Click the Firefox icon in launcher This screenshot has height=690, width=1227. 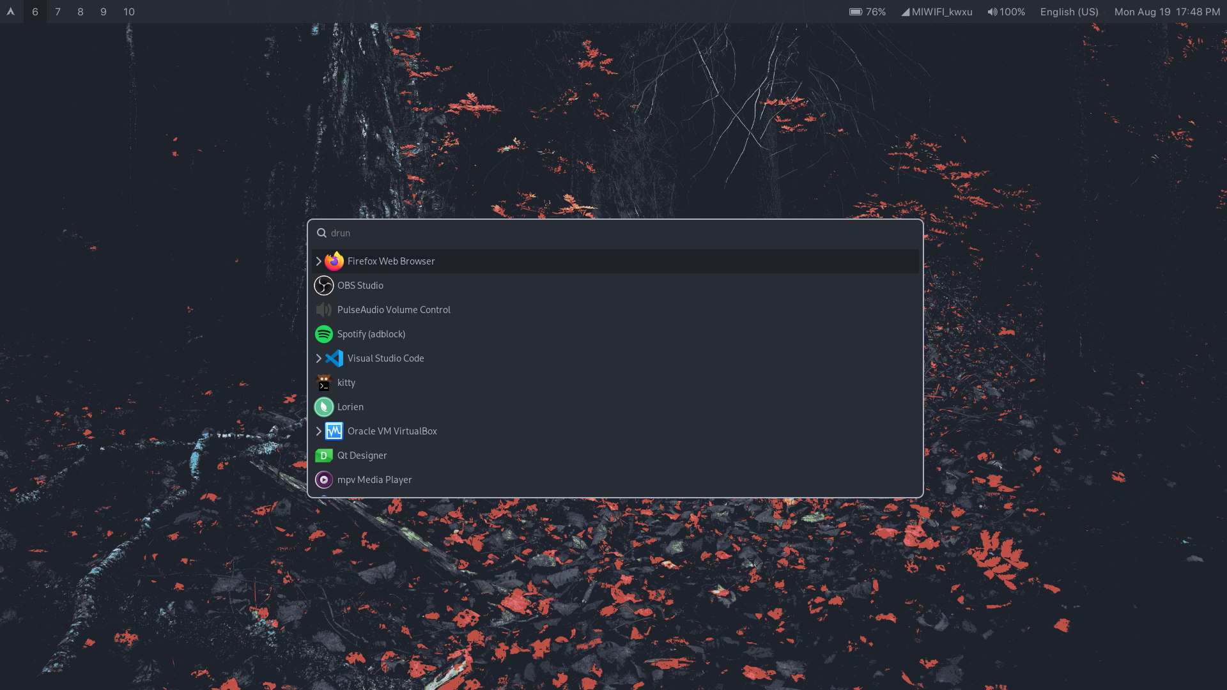(334, 261)
